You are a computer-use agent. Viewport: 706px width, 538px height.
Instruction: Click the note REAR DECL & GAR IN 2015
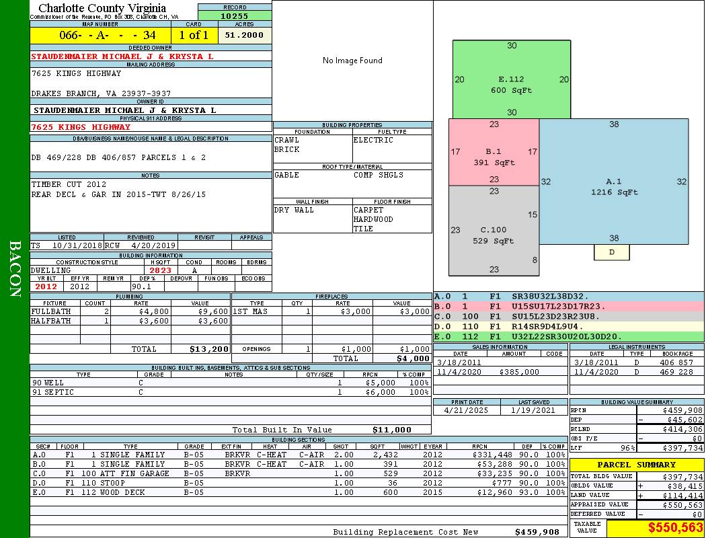tap(118, 194)
